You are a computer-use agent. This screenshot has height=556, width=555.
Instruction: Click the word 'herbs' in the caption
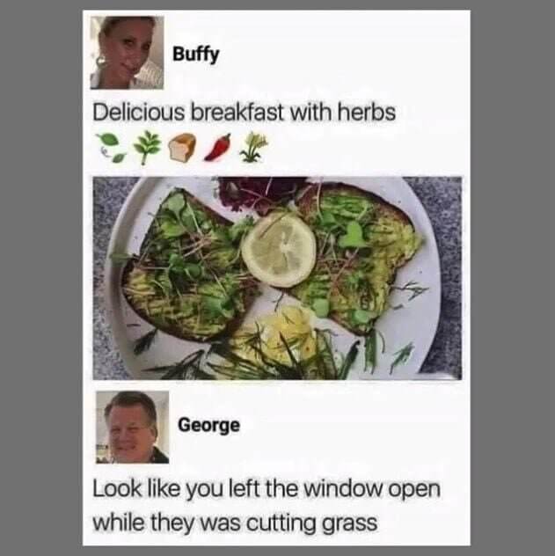365,113
